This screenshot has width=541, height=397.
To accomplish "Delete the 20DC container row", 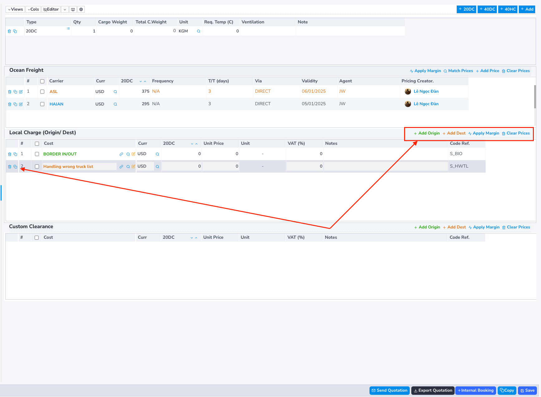I will (x=9, y=31).
